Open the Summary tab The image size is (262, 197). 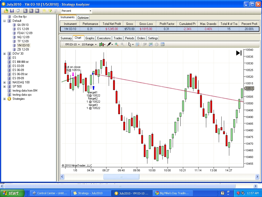[x=66, y=38]
